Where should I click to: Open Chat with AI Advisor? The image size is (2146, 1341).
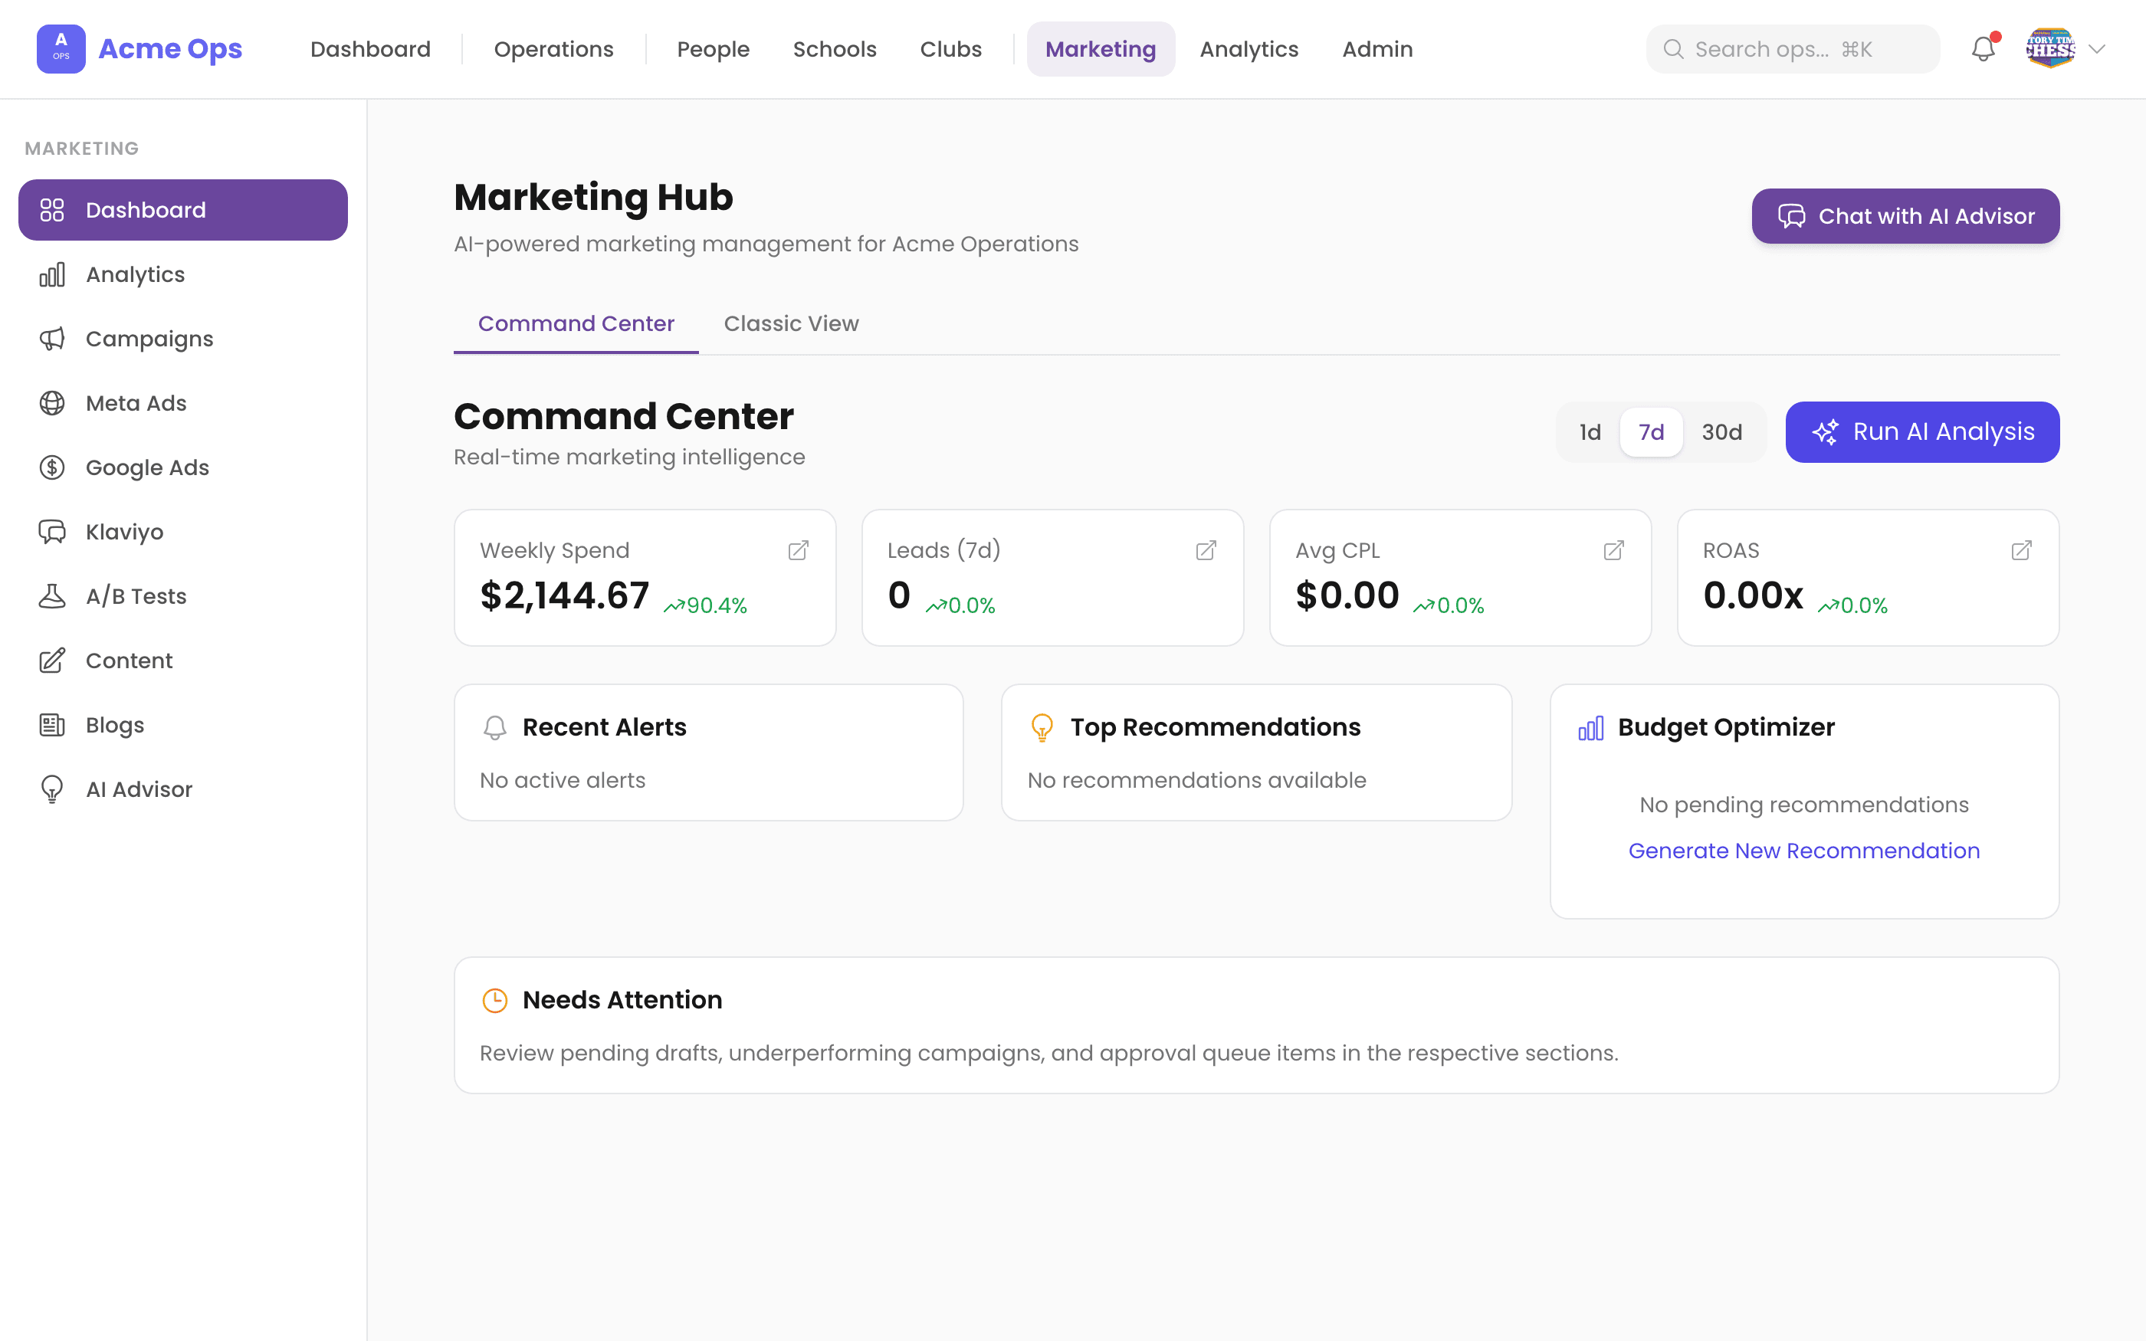(x=1905, y=215)
